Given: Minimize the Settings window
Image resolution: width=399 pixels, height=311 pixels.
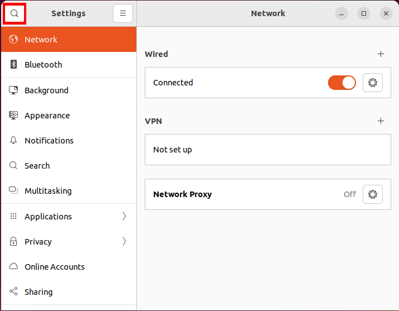Looking at the screenshot, I should (x=341, y=13).
